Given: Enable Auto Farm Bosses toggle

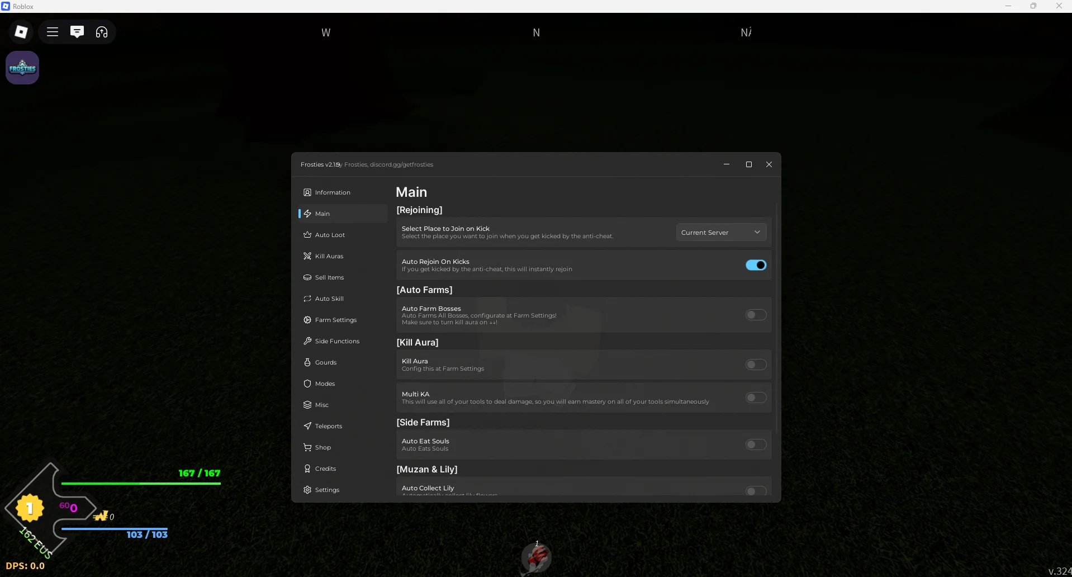Looking at the screenshot, I should click(756, 315).
